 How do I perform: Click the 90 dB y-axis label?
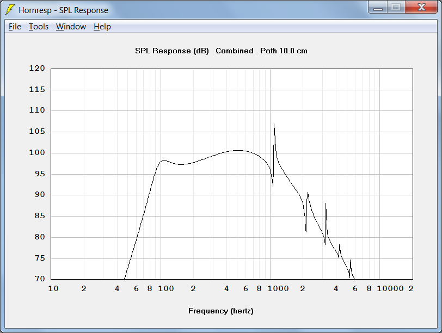point(40,194)
